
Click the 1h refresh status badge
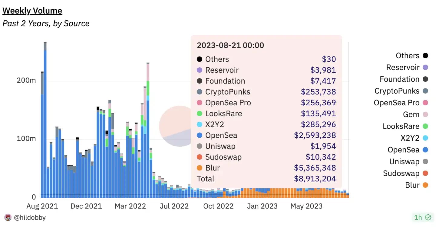(x=423, y=217)
